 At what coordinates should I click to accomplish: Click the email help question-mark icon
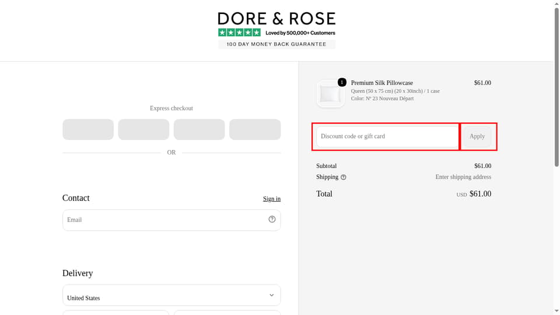[x=272, y=219]
